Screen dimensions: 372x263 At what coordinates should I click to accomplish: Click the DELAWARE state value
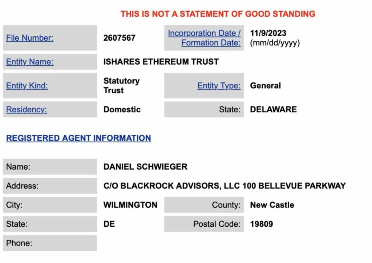272,109
